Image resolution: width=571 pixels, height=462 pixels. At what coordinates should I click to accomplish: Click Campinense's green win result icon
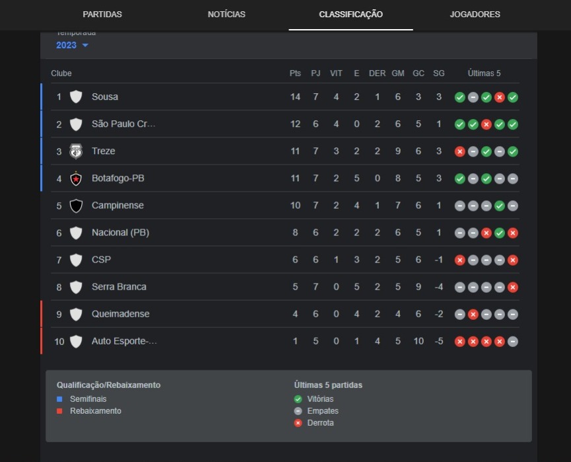coord(499,206)
